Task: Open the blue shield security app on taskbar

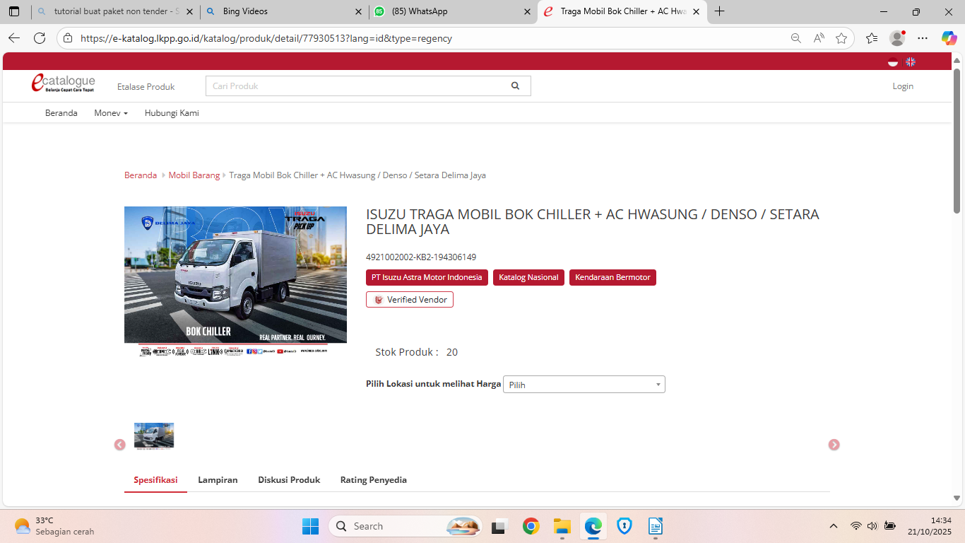Action: click(x=624, y=526)
